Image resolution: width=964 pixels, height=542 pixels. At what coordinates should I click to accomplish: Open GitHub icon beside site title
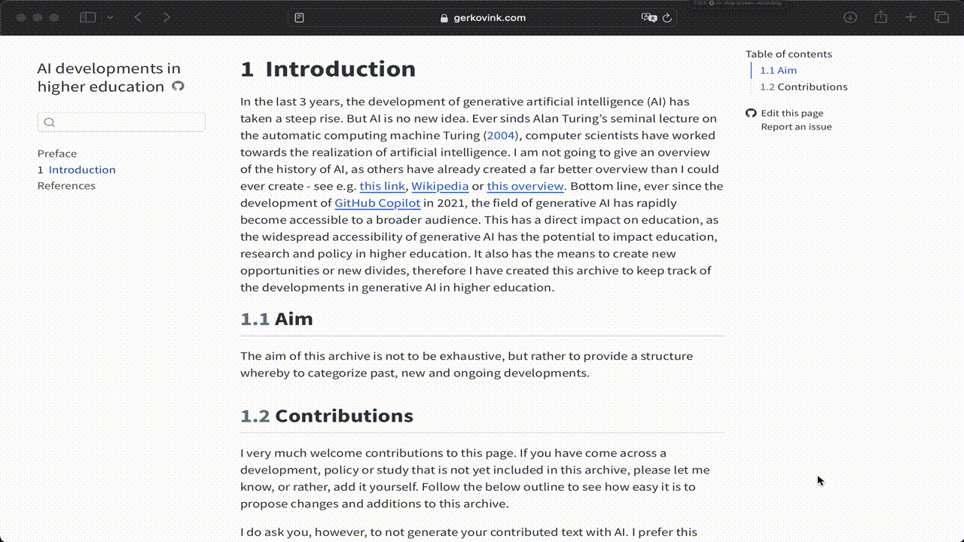[178, 87]
